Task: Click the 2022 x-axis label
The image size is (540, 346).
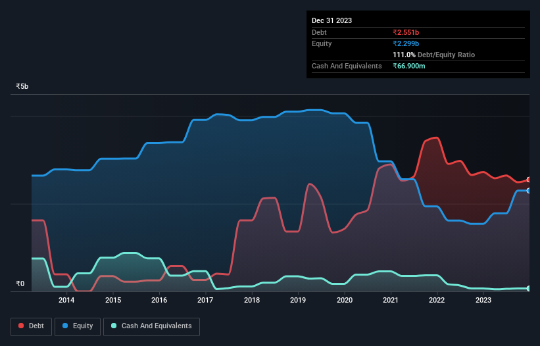Action: coord(437,300)
